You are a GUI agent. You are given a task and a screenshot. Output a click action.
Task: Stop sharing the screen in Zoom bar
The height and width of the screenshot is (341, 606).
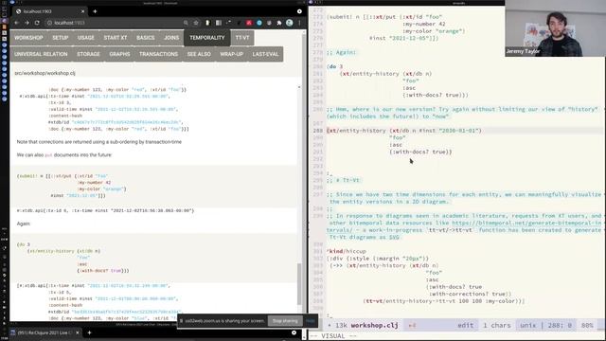pos(285,321)
